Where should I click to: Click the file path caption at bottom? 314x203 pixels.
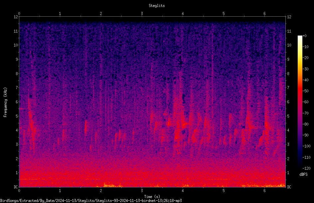pyautogui.click(x=91, y=201)
